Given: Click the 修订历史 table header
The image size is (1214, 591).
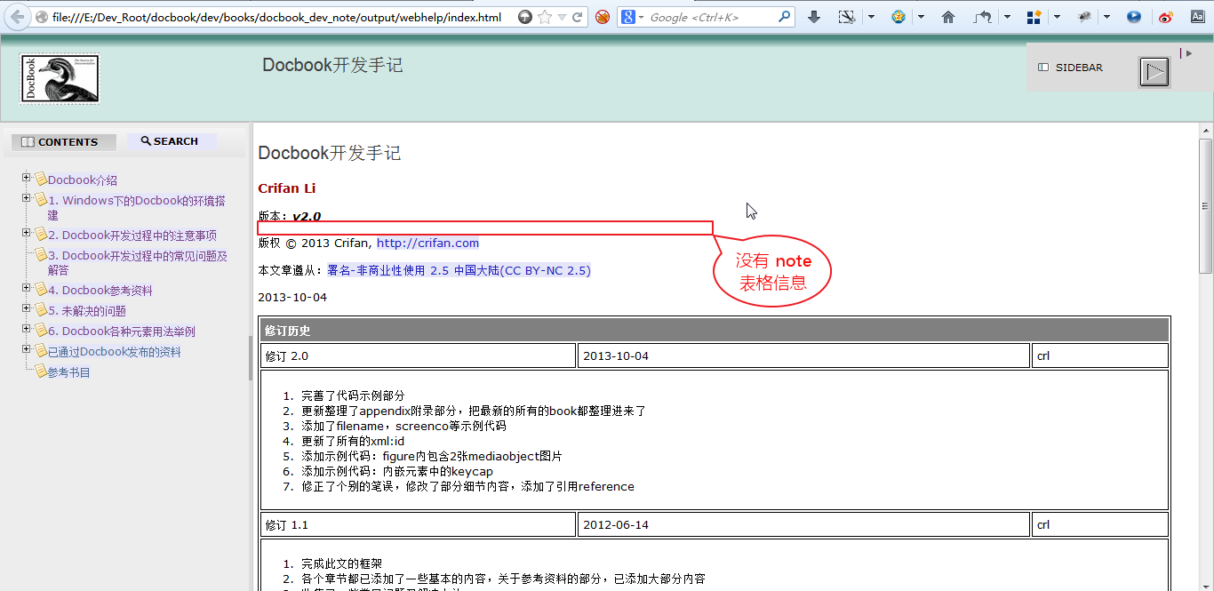Looking at the screenshot, I should (715, 331).
